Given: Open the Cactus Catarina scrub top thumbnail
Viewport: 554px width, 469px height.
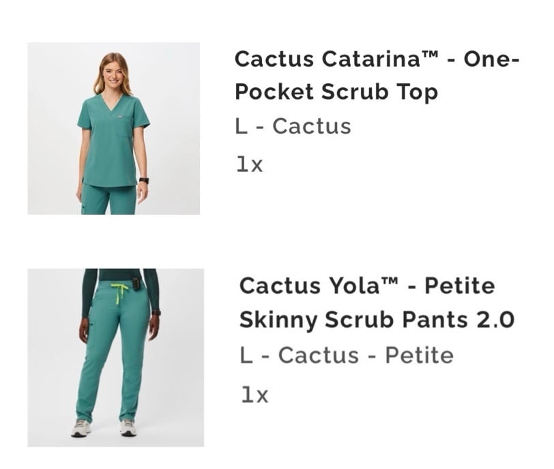Looking at the screenshot, I should pyautogui.click(x=113, y=128).
